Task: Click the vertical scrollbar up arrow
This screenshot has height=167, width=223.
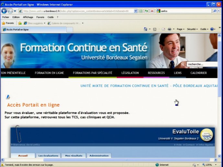Action: (x=219, y=35)
